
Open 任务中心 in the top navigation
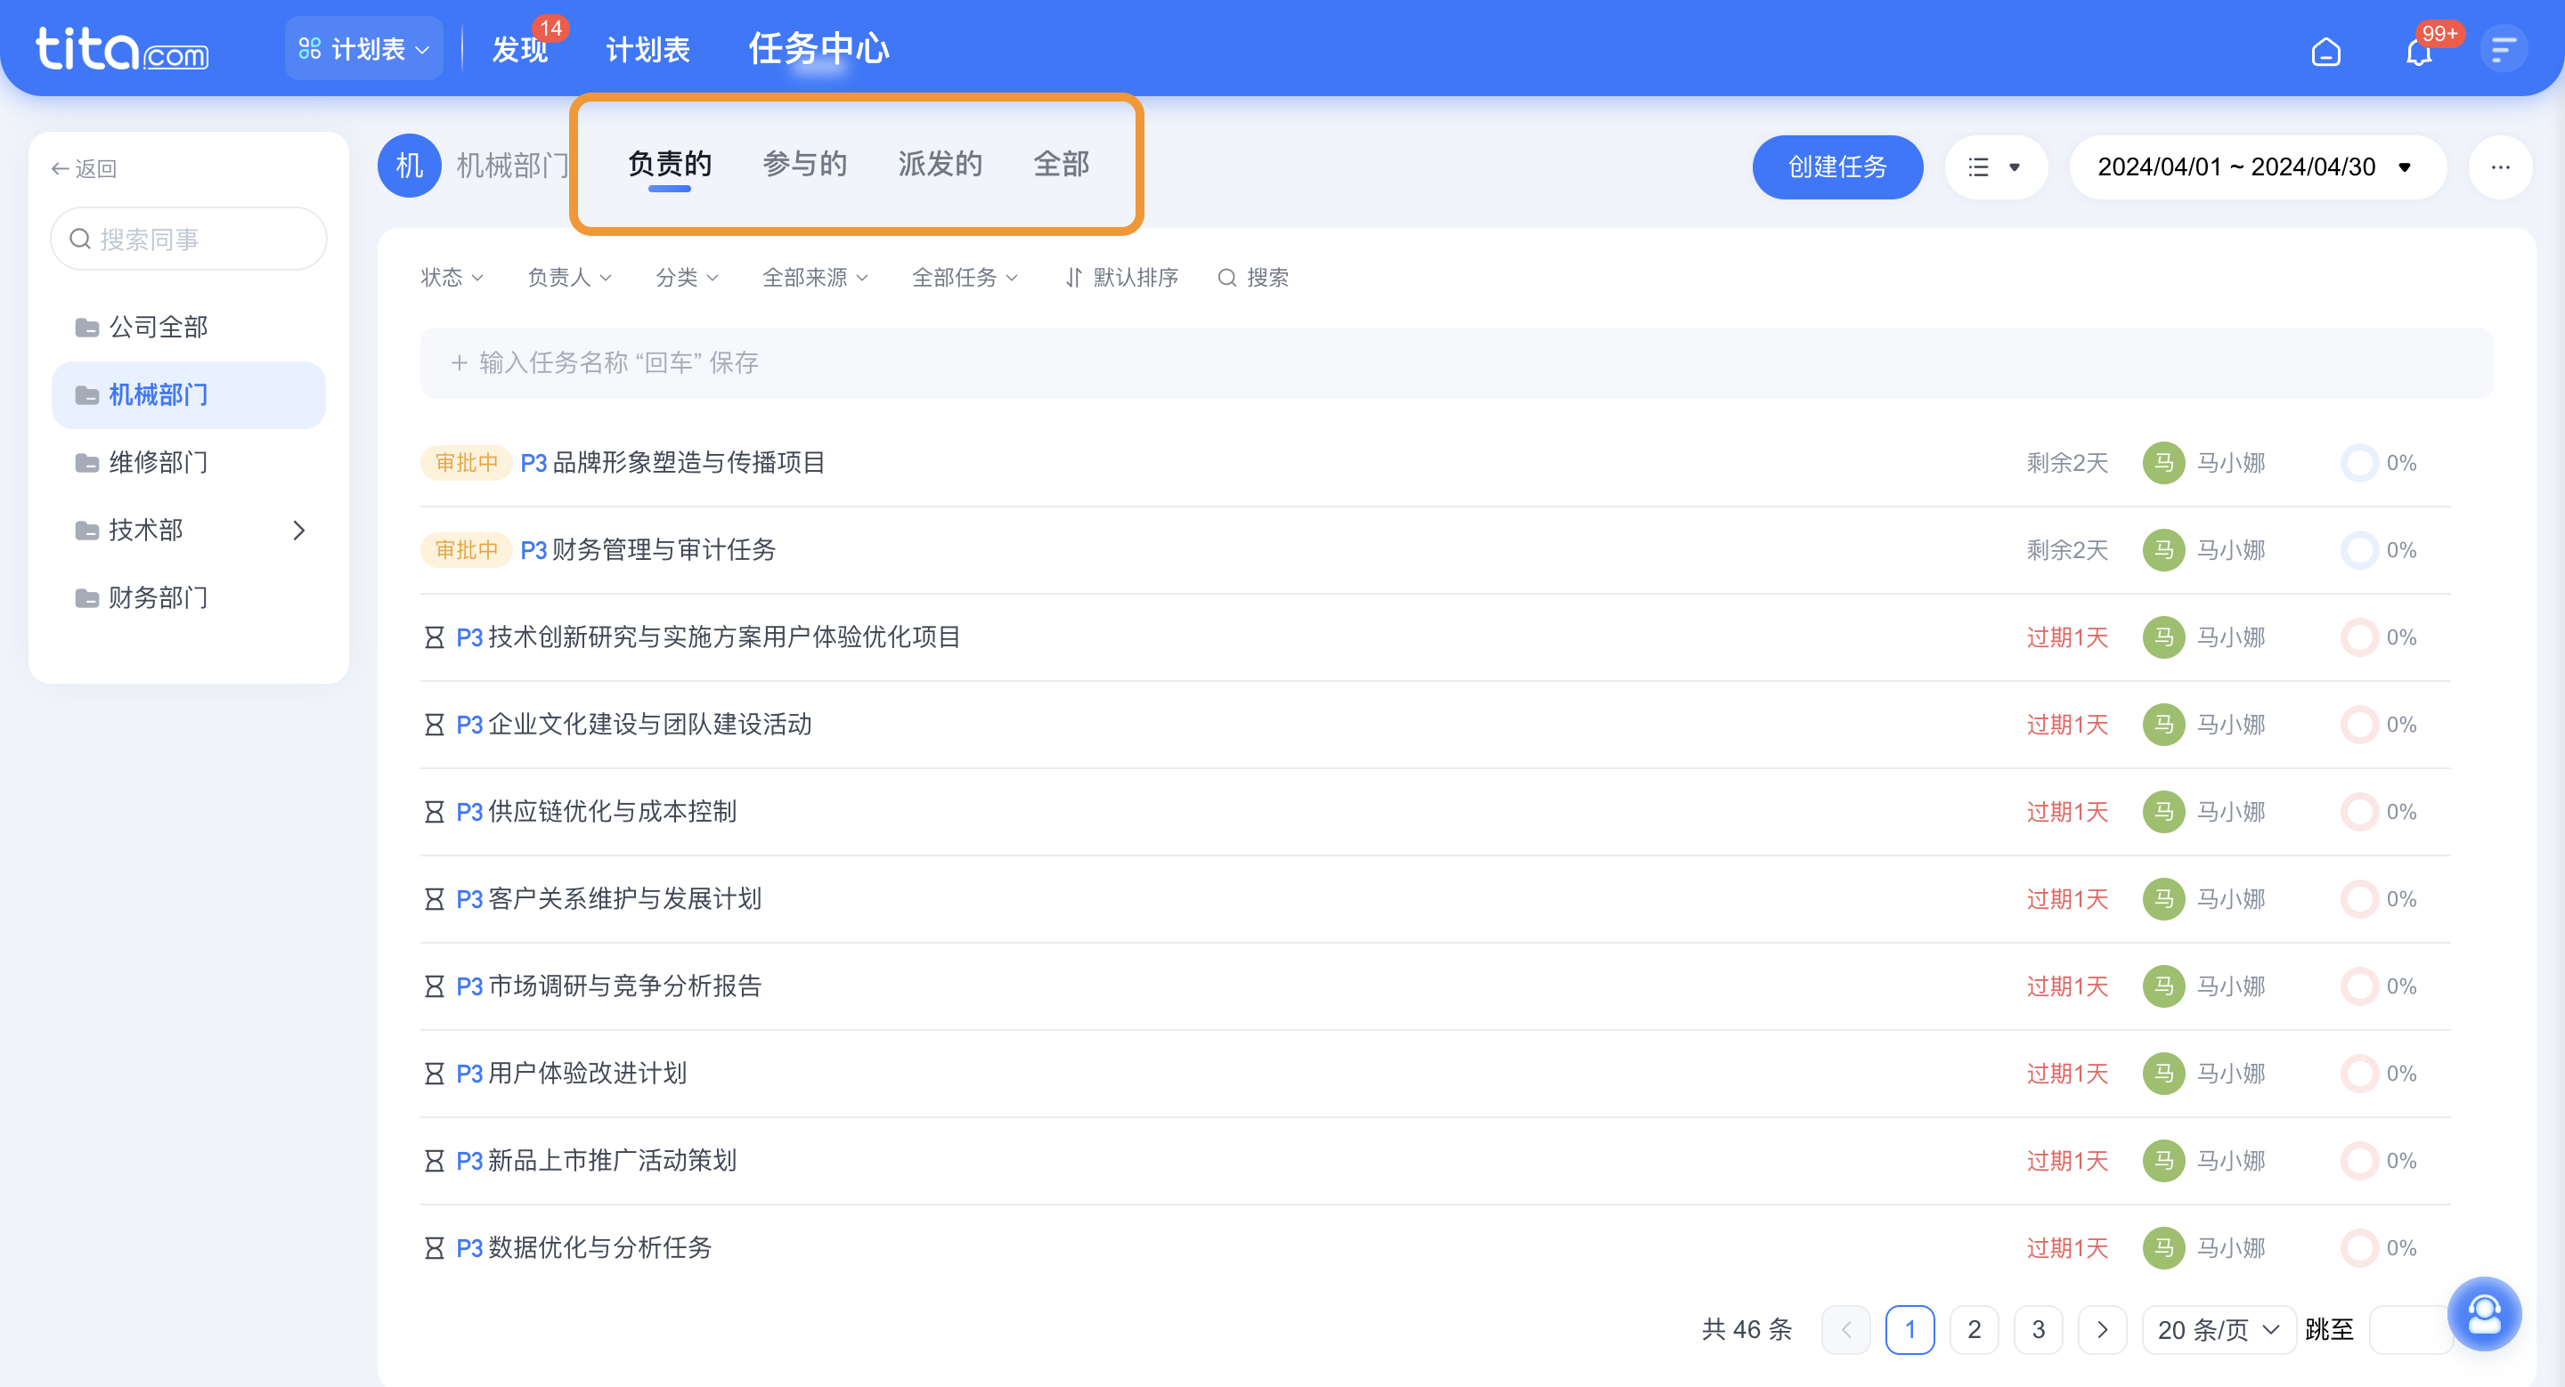point(818,49)
